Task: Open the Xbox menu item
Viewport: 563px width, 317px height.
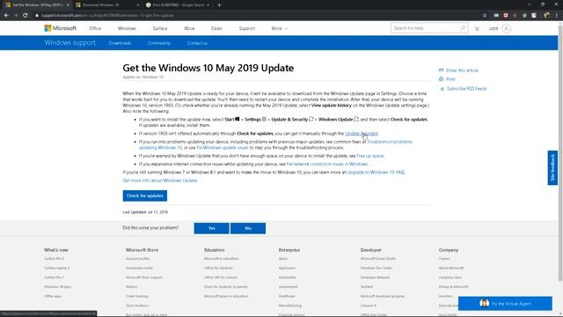Action: click(x=189, y=28)
